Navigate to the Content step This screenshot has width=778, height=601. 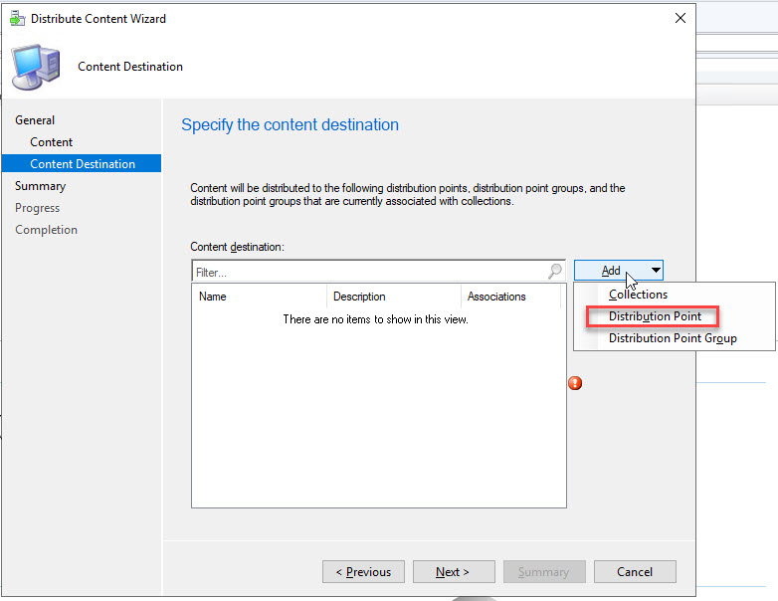[x=51, y=142]
